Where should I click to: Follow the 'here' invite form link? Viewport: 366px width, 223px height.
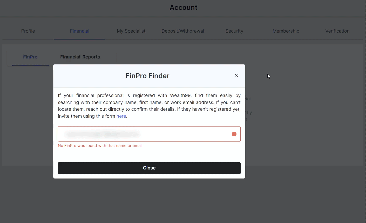click(121, 116)
